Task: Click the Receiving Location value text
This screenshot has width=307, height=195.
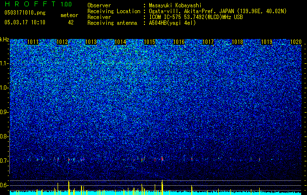Action: pyautogui.click(x=218, y=11)
